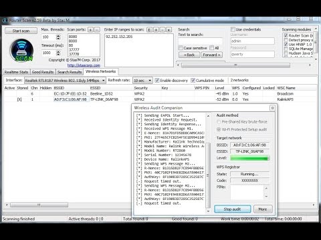Click audit log scroll-down arrow
321x240 pixels.
click(208, 211)
